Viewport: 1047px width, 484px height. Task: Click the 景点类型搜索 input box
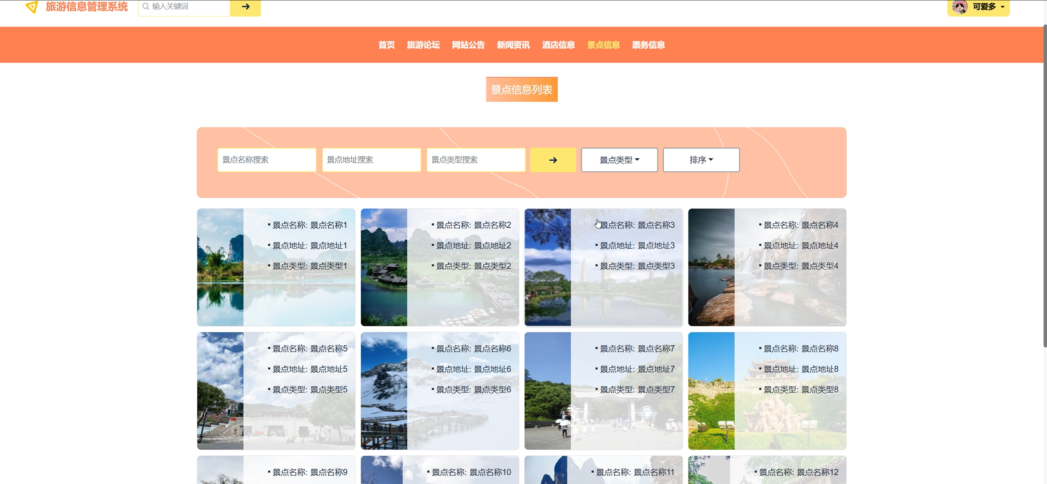(476, 160)
